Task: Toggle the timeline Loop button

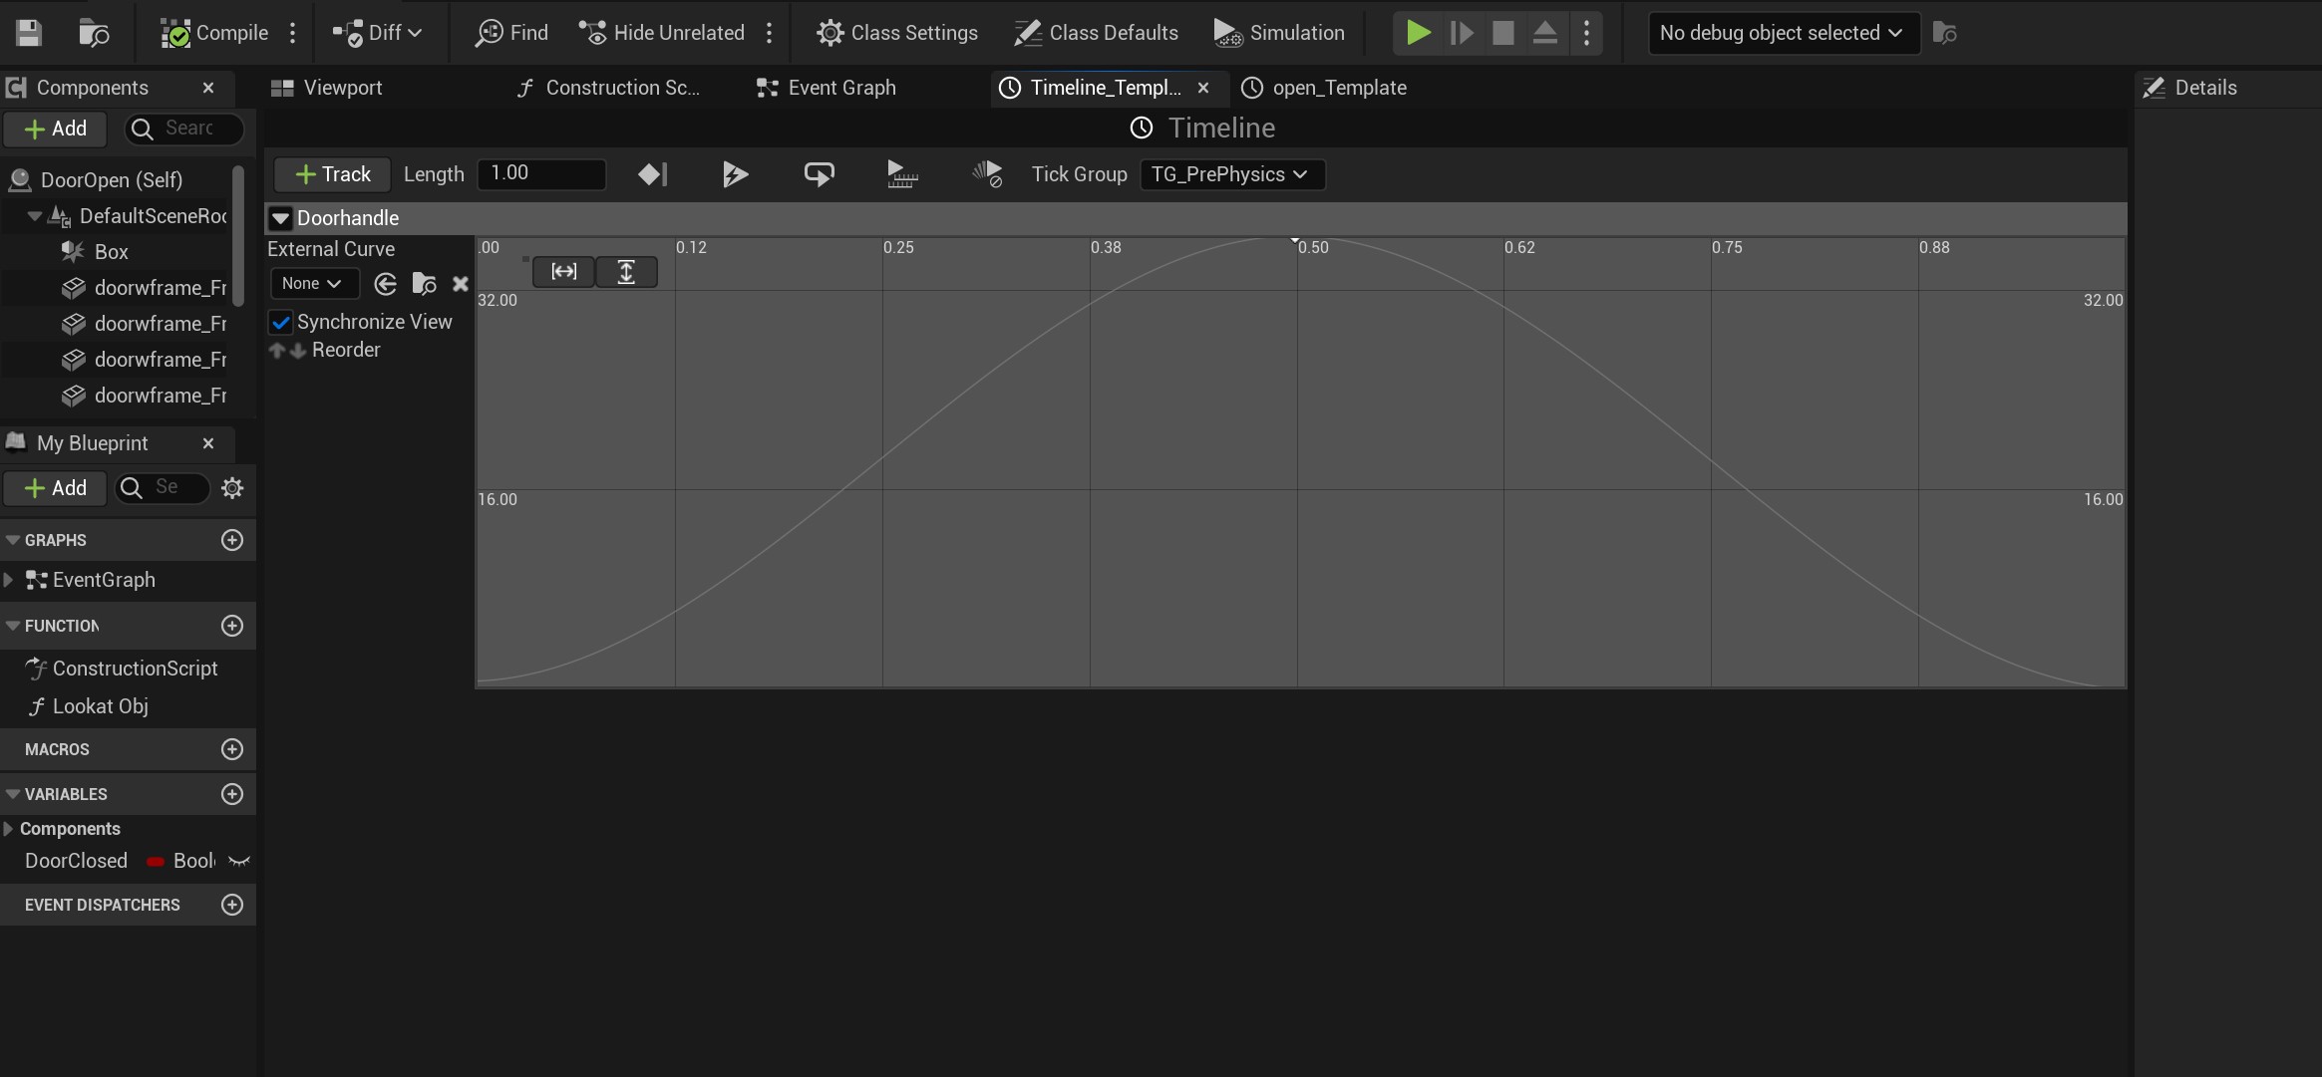Action: [819, 174]
